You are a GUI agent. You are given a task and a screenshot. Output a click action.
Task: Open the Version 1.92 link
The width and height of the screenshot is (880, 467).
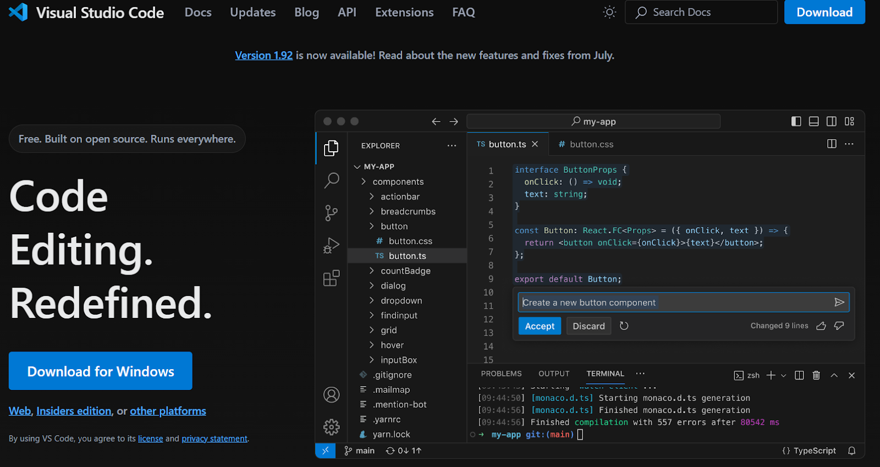pos(264,56)
